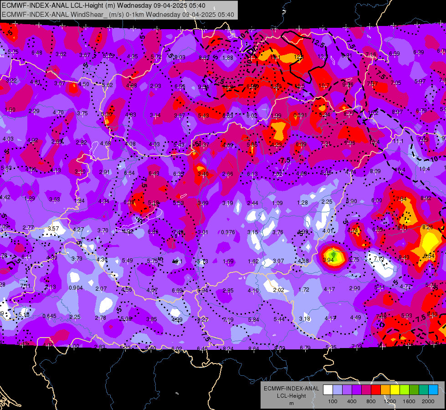The image size is (446, 410).
Task: Click the wind shear value 7.13
Action: (x=379, y=259)
